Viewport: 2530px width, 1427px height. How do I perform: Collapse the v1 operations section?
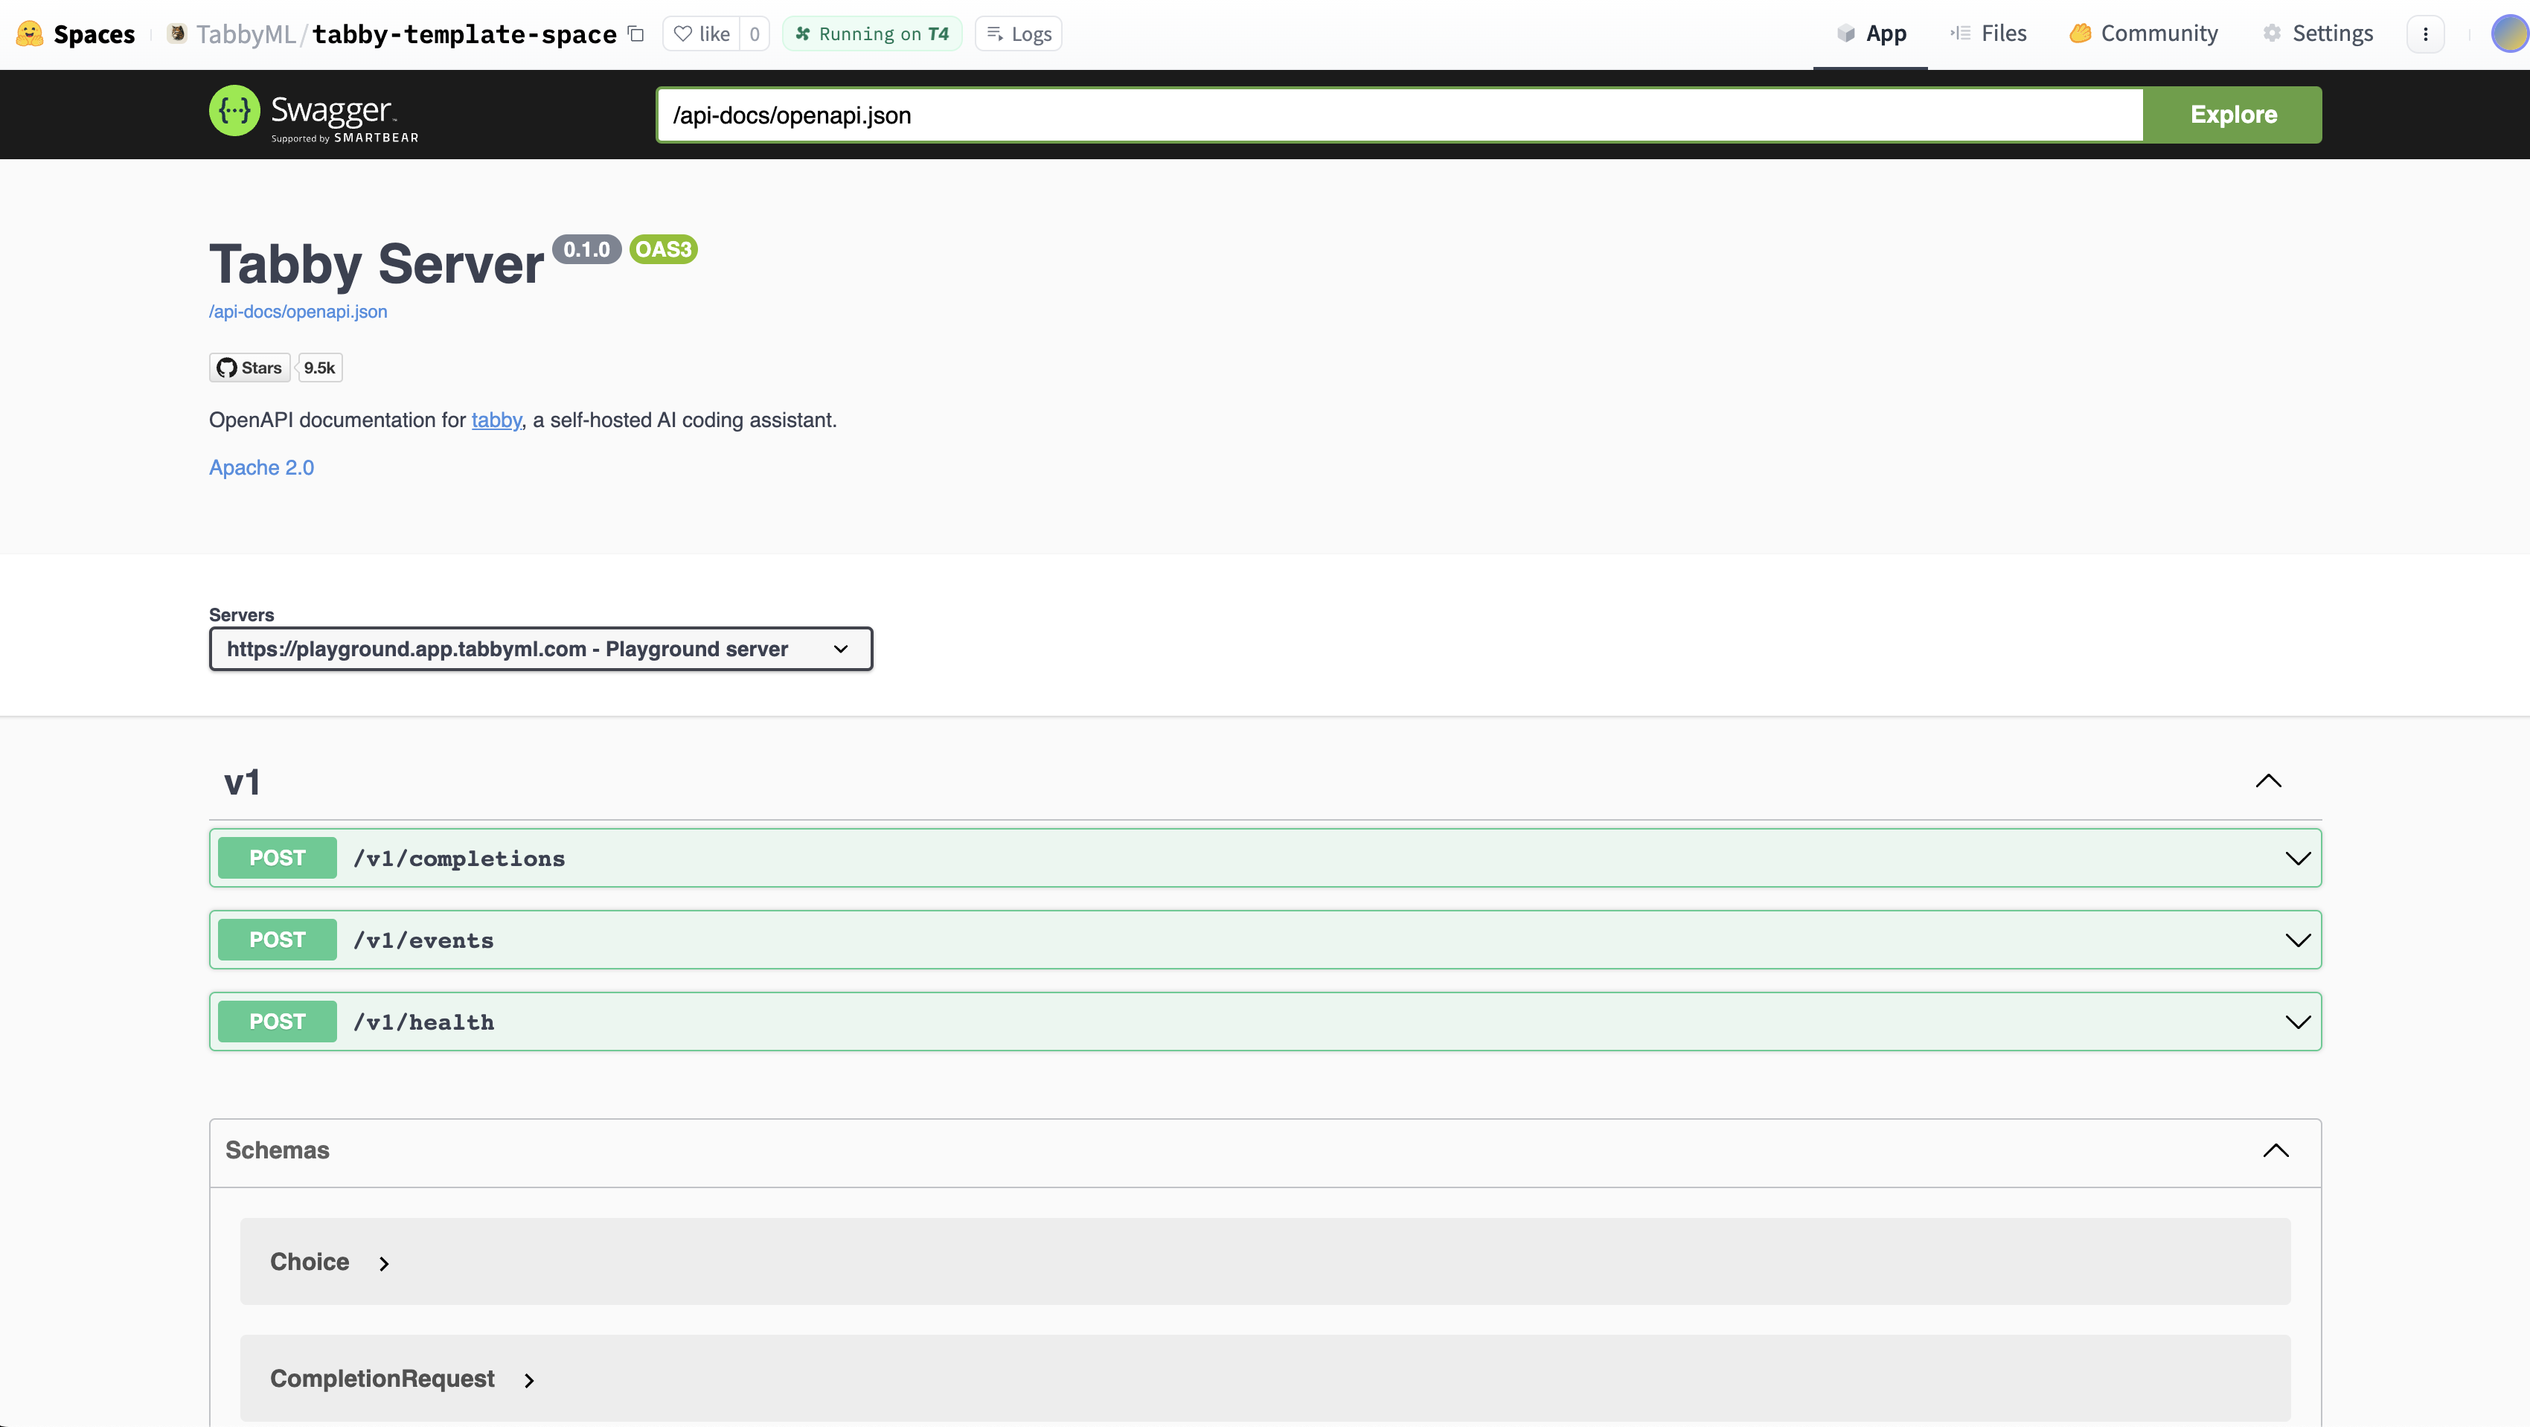pyautogui.click(x=2269, y=780)
